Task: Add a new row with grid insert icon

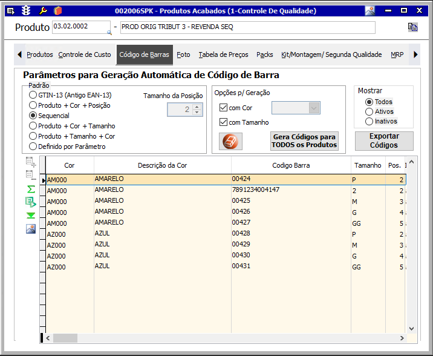Action: point(31,162)
